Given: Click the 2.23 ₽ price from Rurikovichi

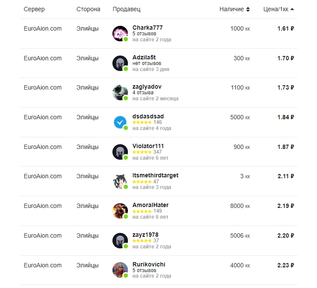Looking at the screenshot, I should click(x=286, y=265).
